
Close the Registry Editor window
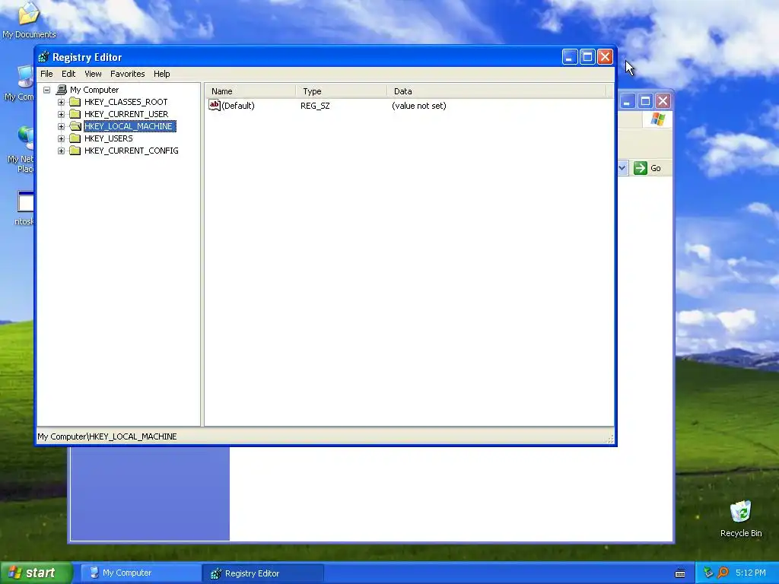pyautogui.click(x=605, y=57)
